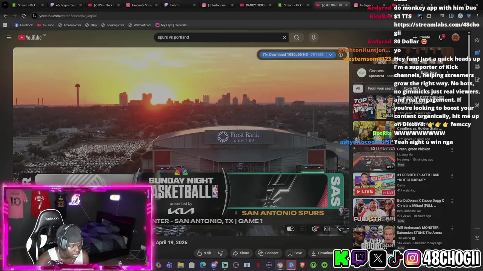Run the search with the magnifier button
This screenshot has width=483, height=271.
coord(297,37)
